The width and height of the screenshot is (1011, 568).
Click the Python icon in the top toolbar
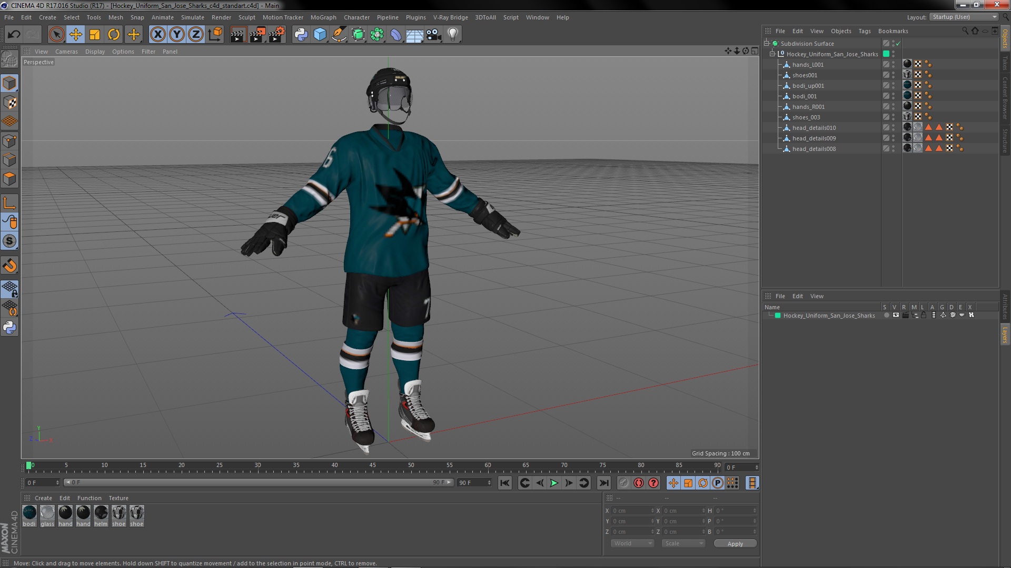[x=301, y=35]
